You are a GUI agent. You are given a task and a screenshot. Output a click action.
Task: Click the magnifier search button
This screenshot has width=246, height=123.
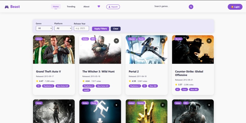[x=191, y=7]
